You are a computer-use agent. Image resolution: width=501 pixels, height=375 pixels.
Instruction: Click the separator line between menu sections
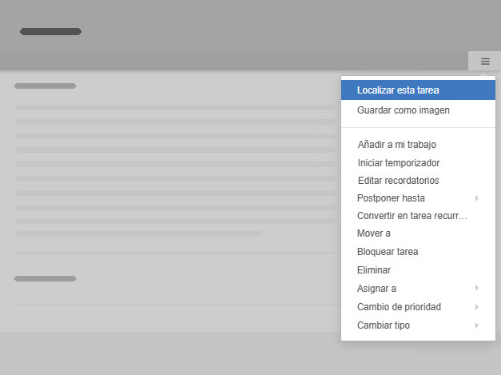point(418,128)
